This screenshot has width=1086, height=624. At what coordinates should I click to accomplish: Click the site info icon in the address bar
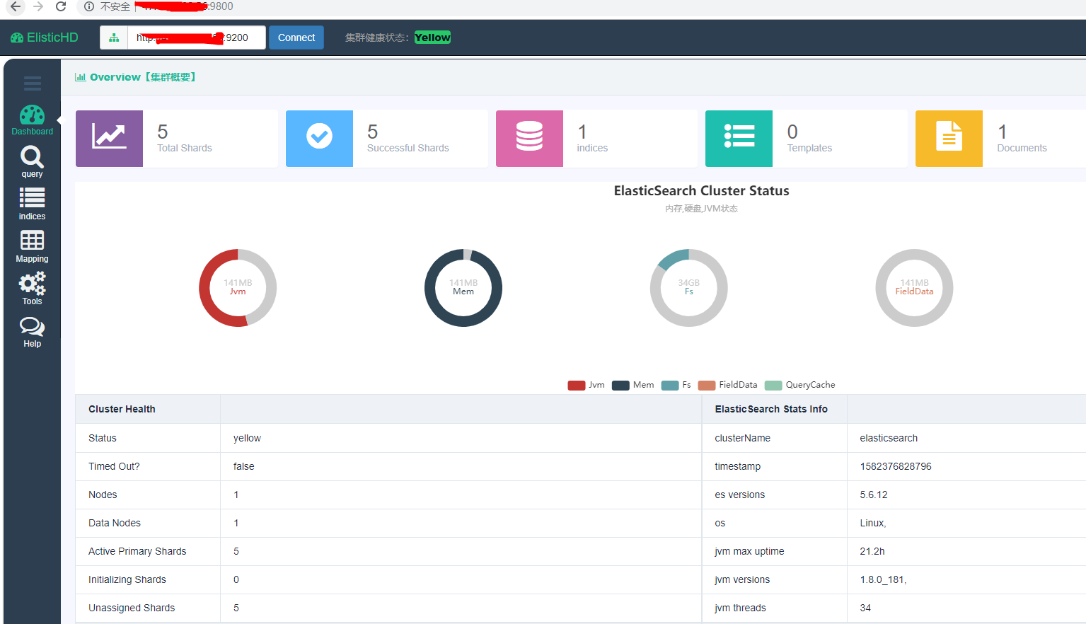[x=89, y=6]
